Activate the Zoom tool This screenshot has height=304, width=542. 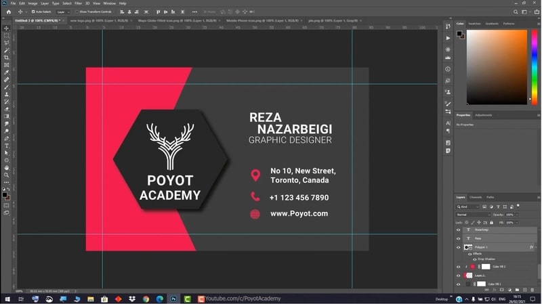click(7, 175)
